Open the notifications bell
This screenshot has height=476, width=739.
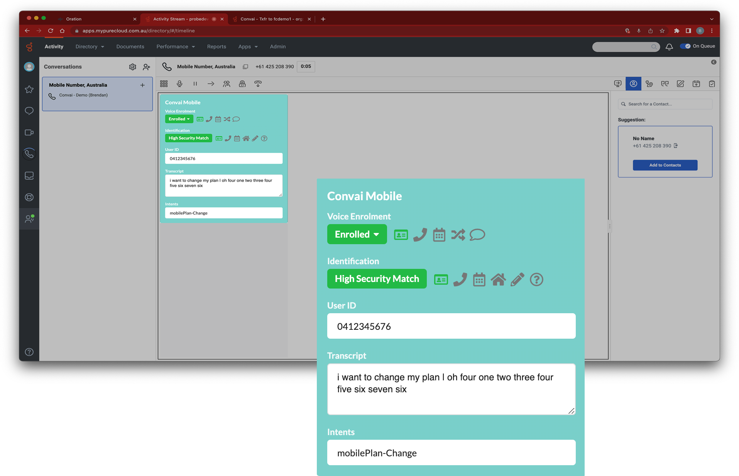click(x=669, y=47)
